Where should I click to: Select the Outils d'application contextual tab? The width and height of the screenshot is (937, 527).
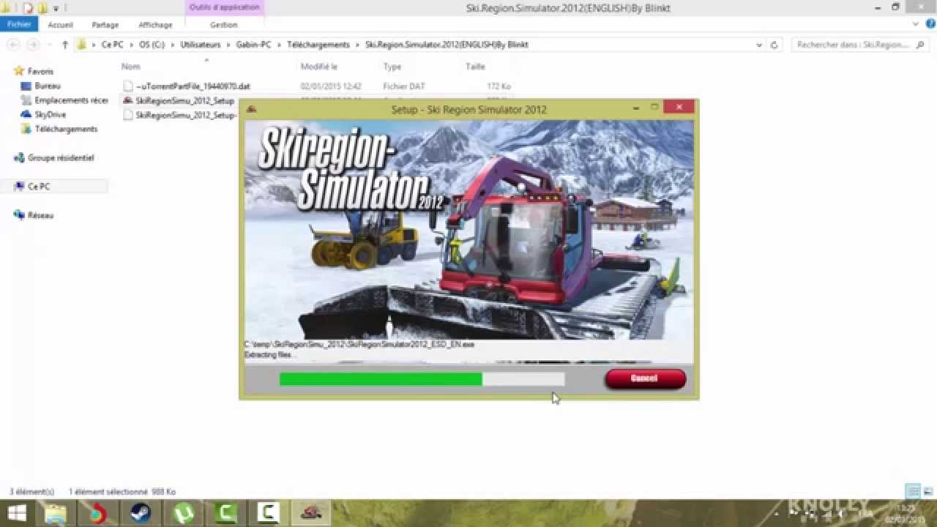click(x=224, y=7)
